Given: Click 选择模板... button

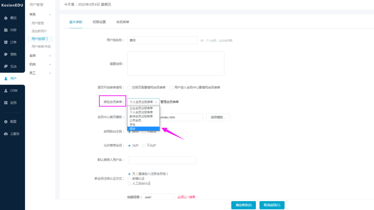Looking at the screenshot, I should [218, 117].
